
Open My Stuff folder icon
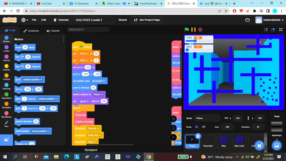click(247, 20)
